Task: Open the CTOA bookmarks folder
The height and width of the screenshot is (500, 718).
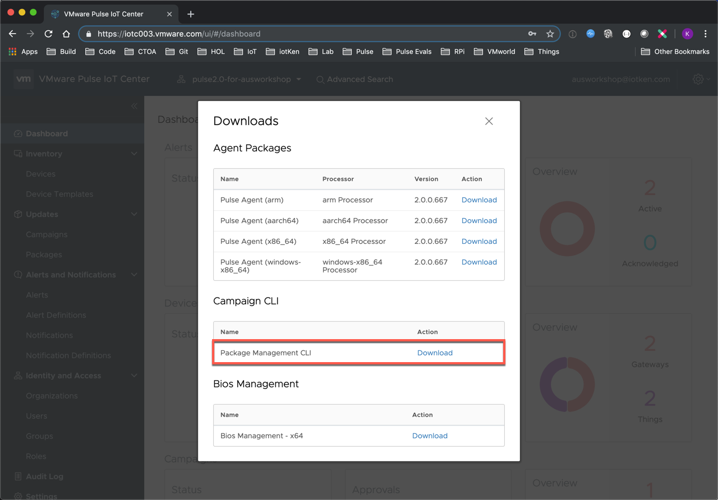Action: tap(140, 52)
